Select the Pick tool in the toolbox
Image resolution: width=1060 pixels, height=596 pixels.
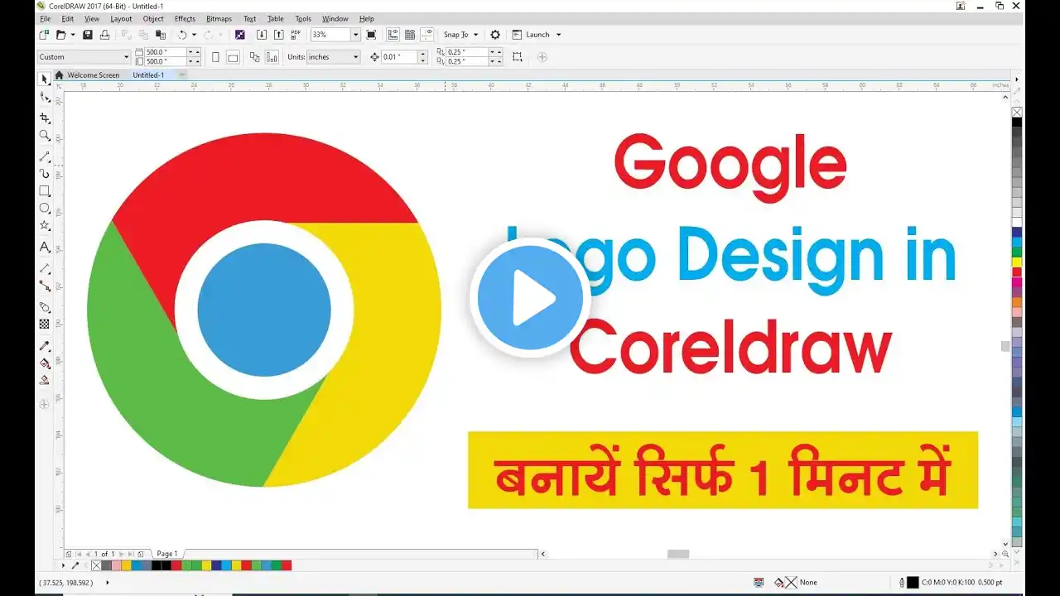[x=45, y=79]
